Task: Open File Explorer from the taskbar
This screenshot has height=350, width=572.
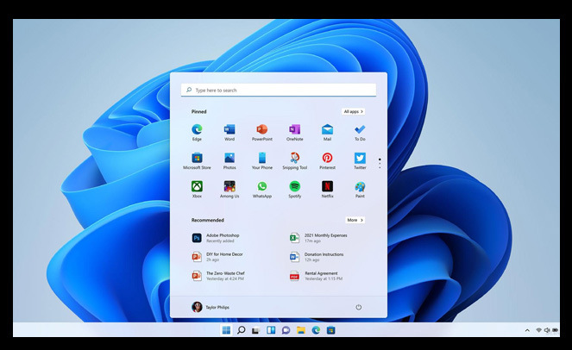Action: (x=300, y=330)
